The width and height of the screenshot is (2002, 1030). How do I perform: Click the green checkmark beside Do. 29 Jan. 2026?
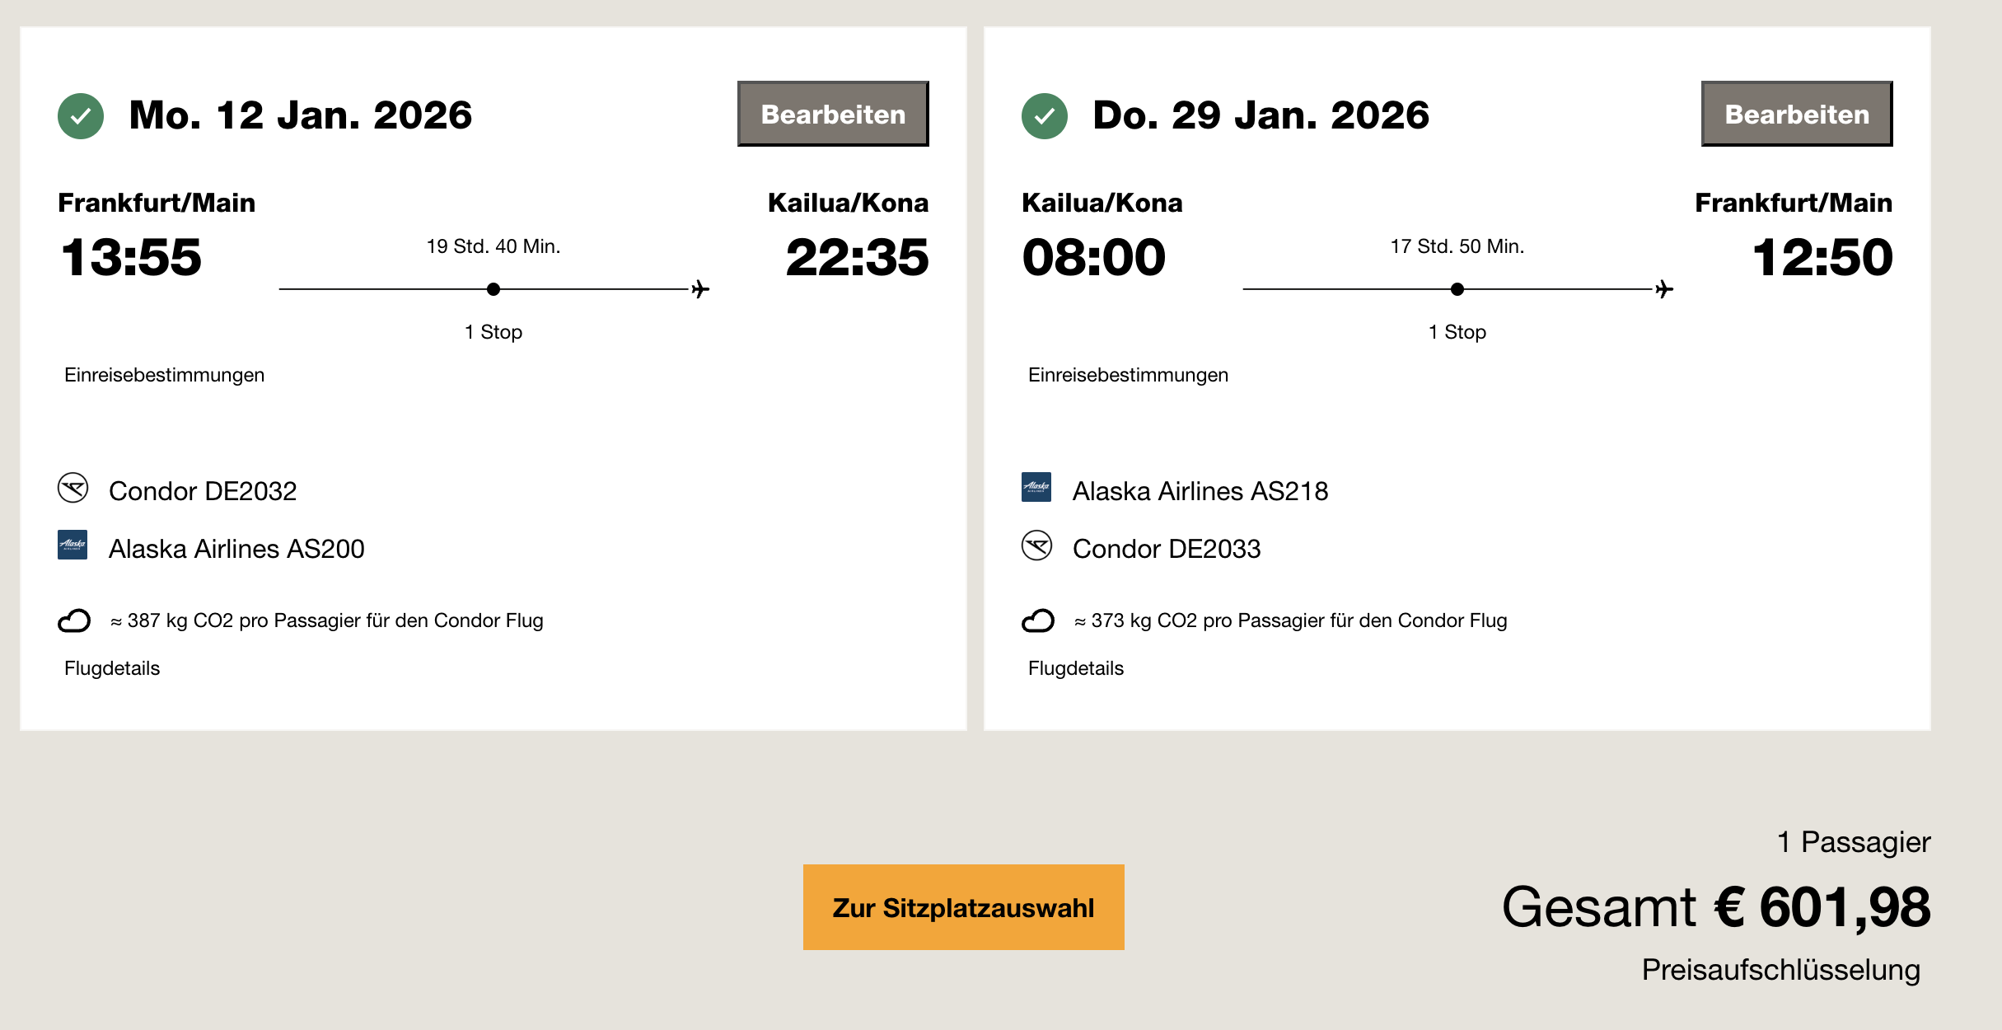click(x=1045, y=116)
